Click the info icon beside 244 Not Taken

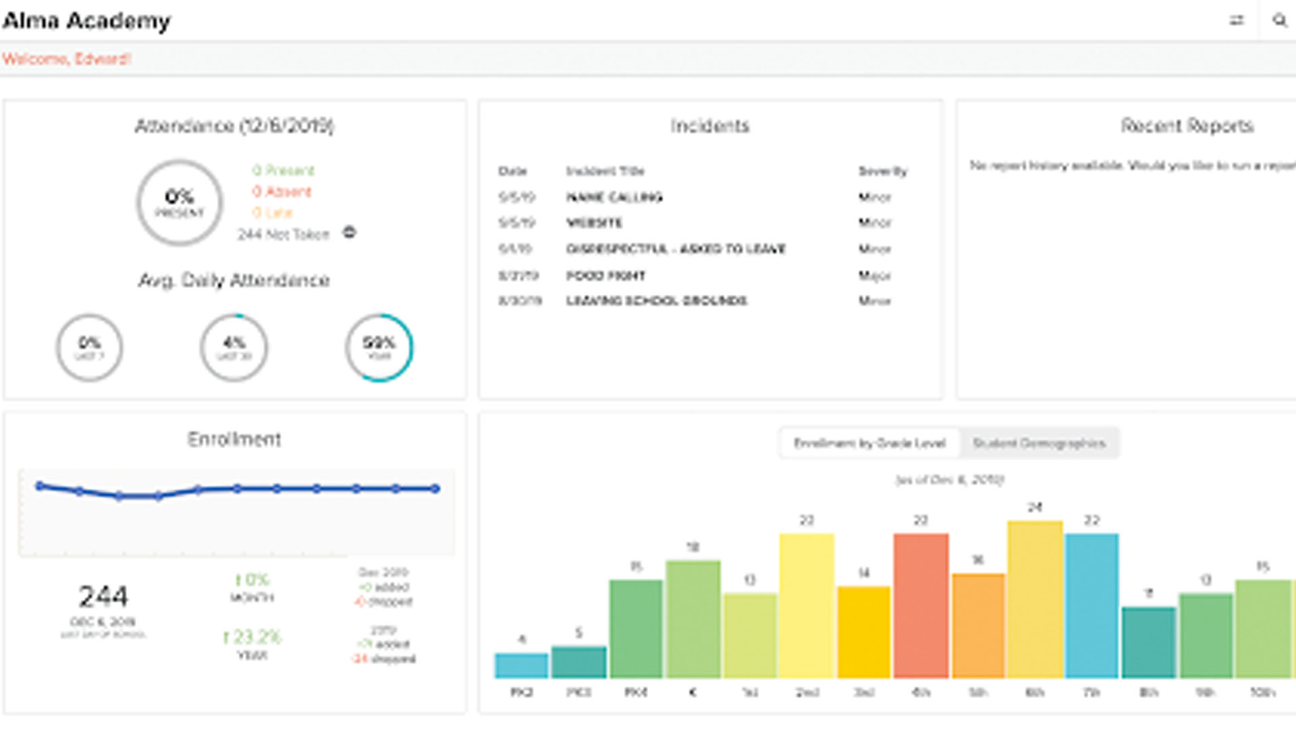pos(349,233)
